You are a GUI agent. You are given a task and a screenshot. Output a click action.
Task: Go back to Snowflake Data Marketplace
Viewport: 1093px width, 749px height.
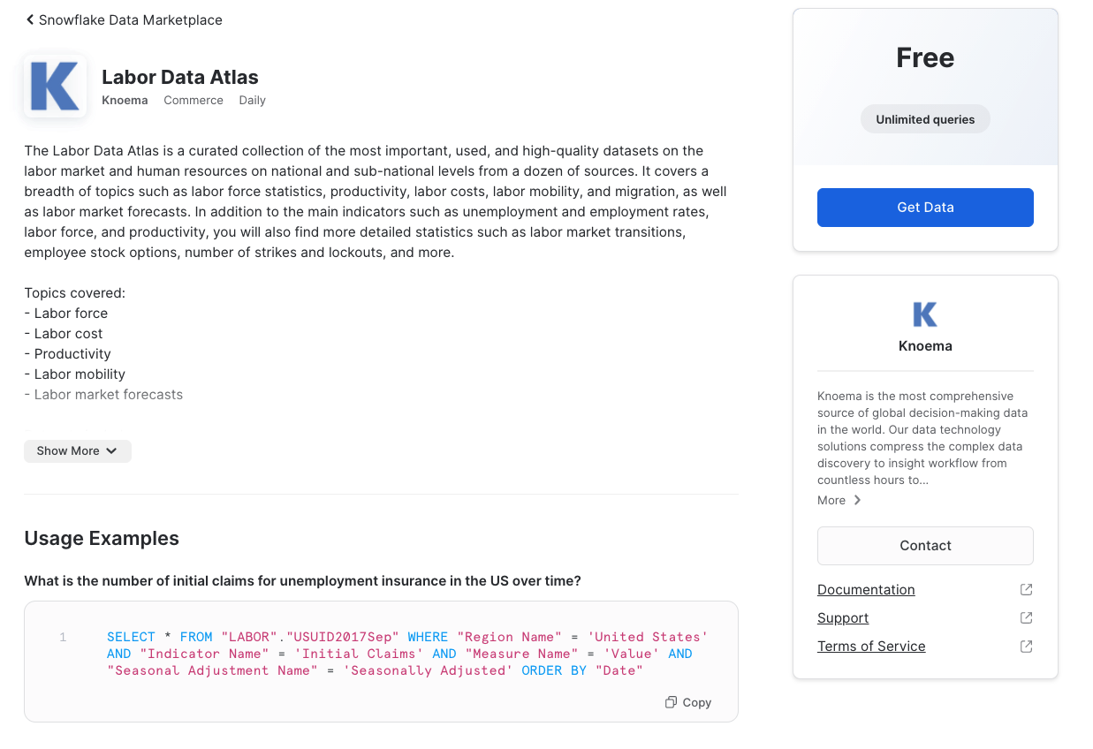coord(130,19)
